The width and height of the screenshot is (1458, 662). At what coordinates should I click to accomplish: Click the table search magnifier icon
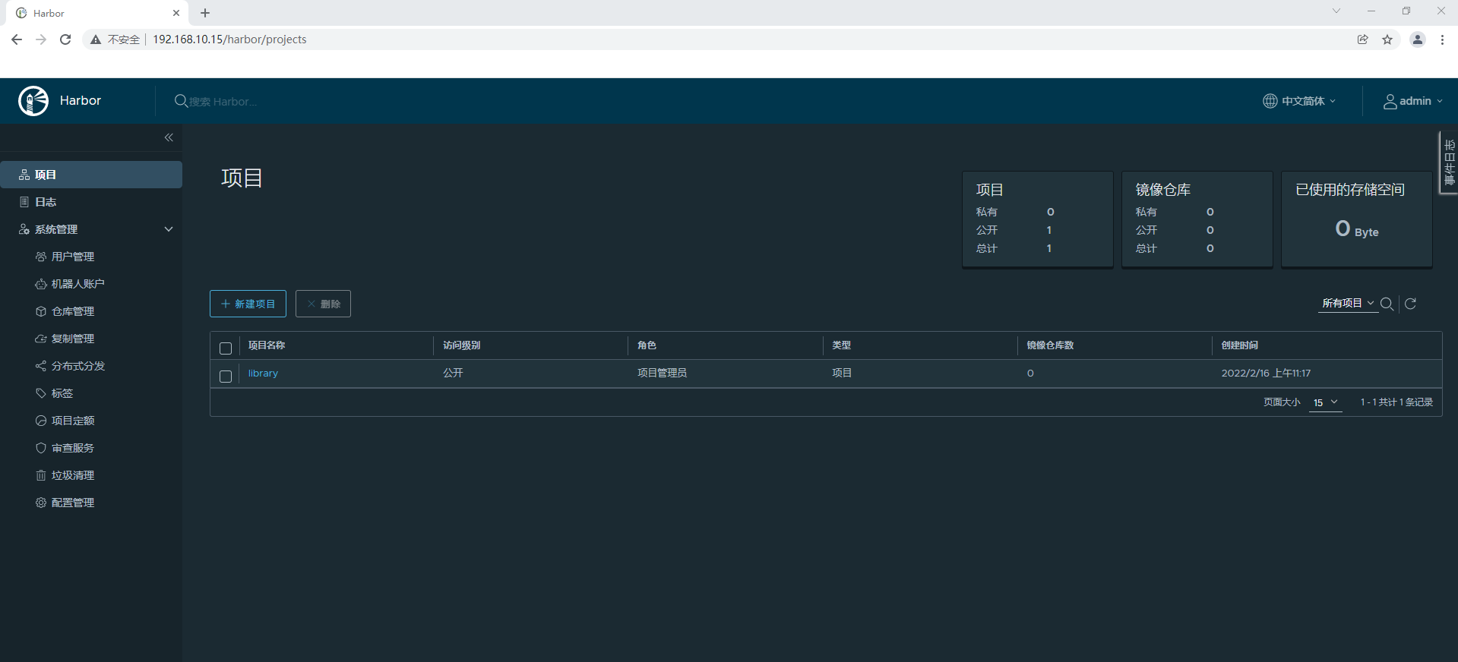pyautogui.click(x=1387, y=304)
